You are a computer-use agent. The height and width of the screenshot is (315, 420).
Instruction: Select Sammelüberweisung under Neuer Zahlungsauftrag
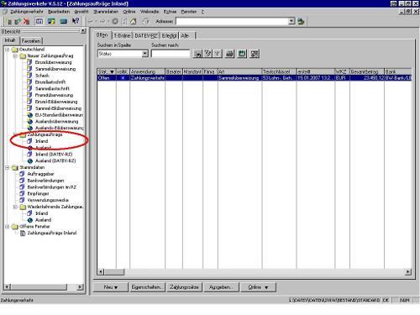click(x=55, y=69)
